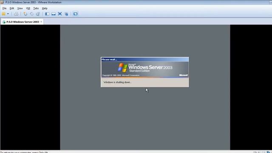272x153 pixels.
Task: Click the VMware Workstation title bar icon
Action: point(2,2)
